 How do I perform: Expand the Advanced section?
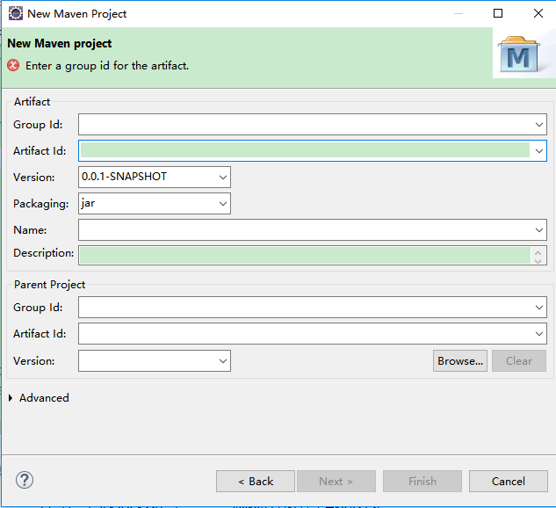click(x=11, y=398)
